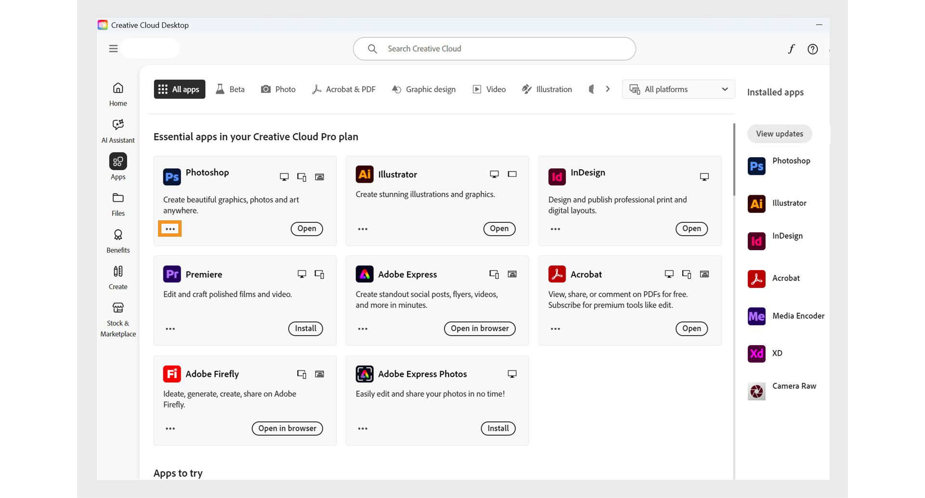Viewport: 925px width, 498px height.
Task: Click the Photoshop icon in app card
Action: click(x=172, y=177)
